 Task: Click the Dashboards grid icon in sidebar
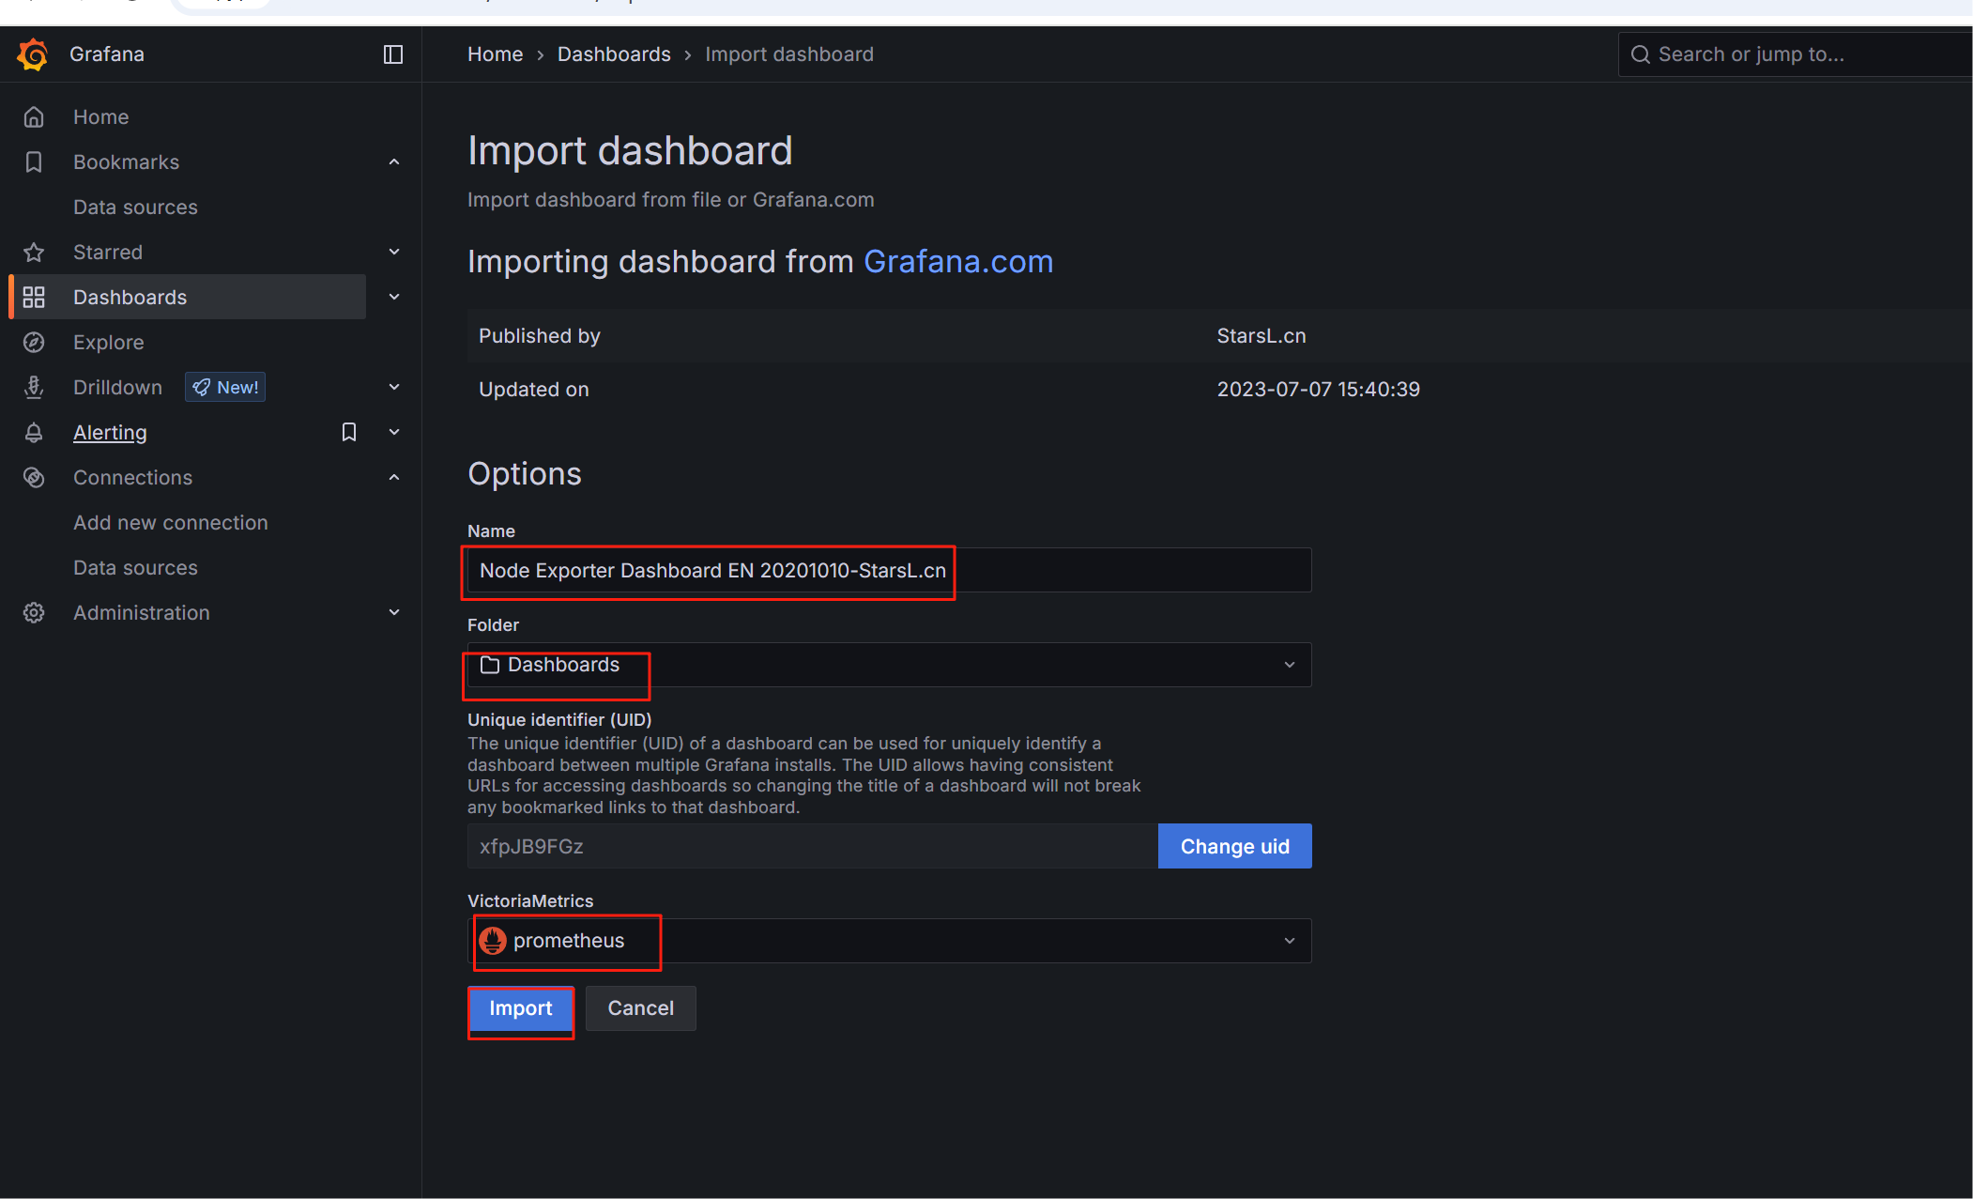pos(34,298)
